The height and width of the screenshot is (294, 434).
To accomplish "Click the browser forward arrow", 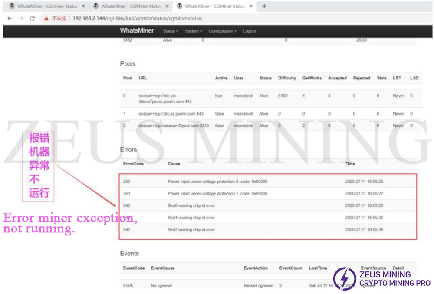I will pos(21,18).
